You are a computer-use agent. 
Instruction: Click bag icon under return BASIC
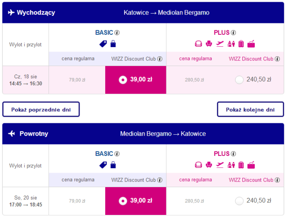pos(113,165)
